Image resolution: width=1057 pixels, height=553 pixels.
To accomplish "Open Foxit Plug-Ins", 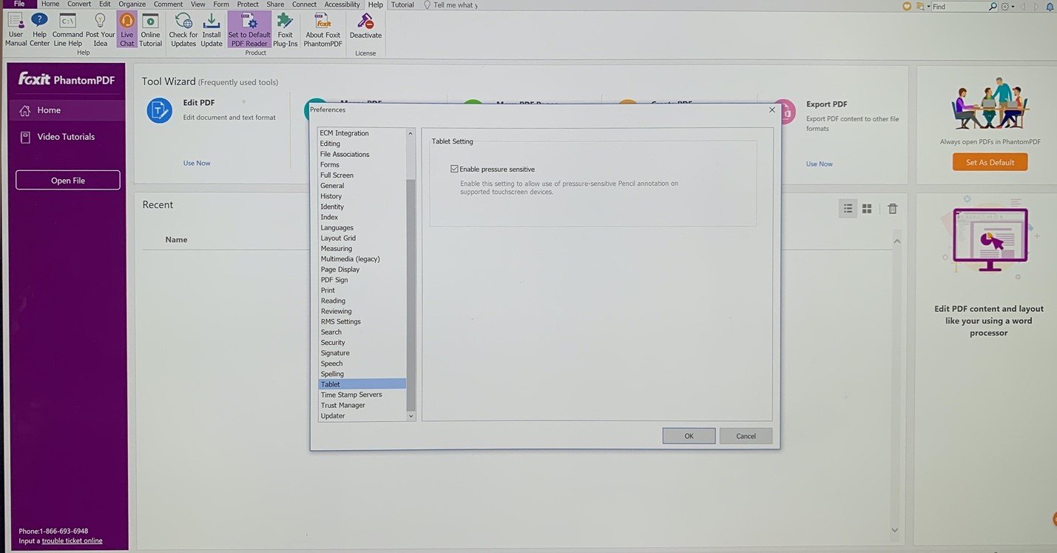I will [x=285, y=30].
